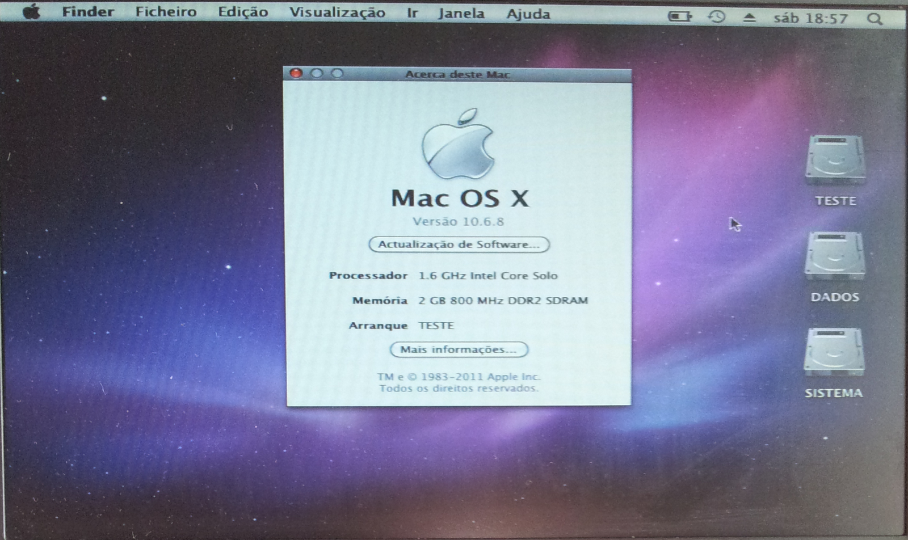Click the startup disk value TESTE
908x540 pixels.
tap(436, 326)
